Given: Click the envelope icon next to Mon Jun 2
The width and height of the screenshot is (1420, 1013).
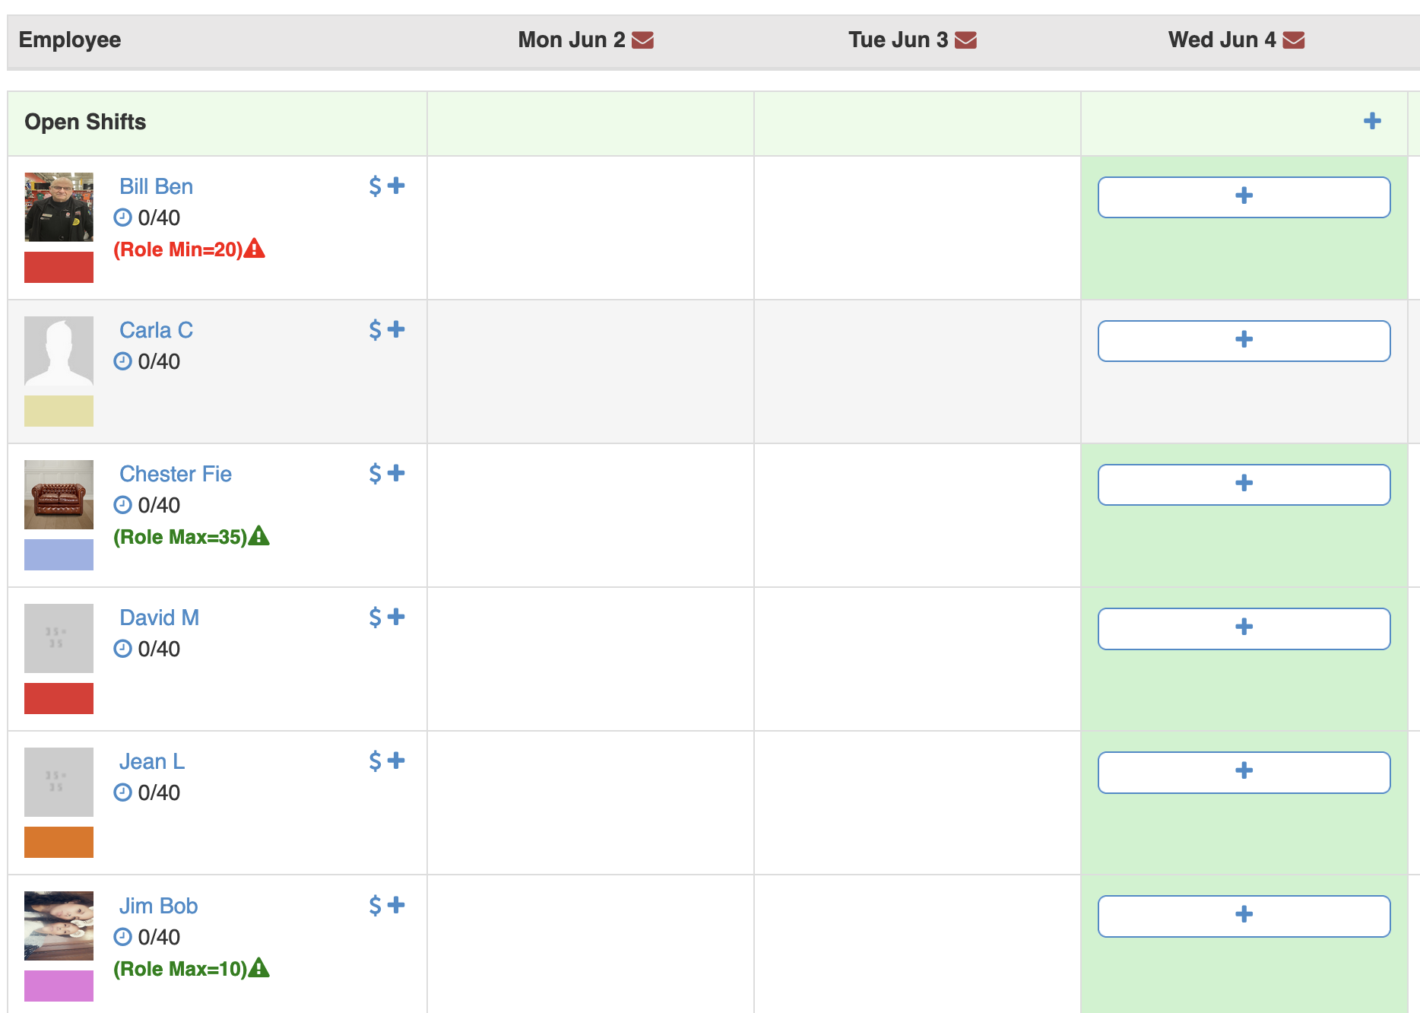Looking at the screenshot, I should (x=642, y=40).
